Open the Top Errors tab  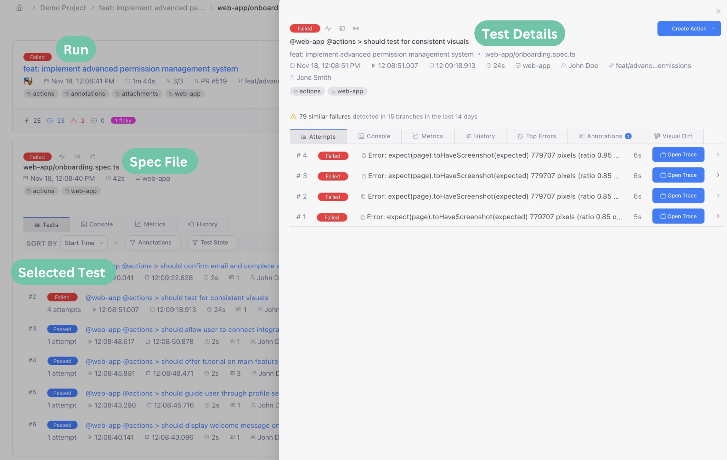(x=536, y=136)
